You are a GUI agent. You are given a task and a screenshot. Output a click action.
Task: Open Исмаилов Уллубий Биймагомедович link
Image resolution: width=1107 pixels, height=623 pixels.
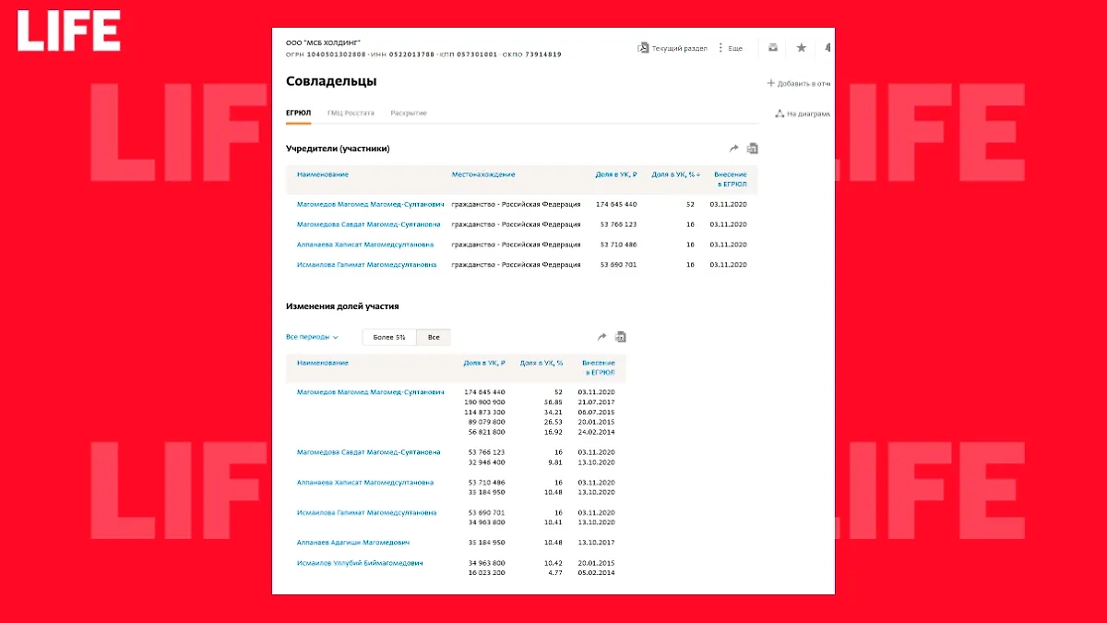click(360, 563)
